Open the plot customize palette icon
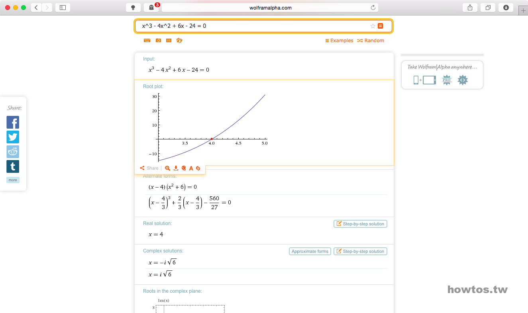Screen dimensions: 528x313 [x=184, y=168]
